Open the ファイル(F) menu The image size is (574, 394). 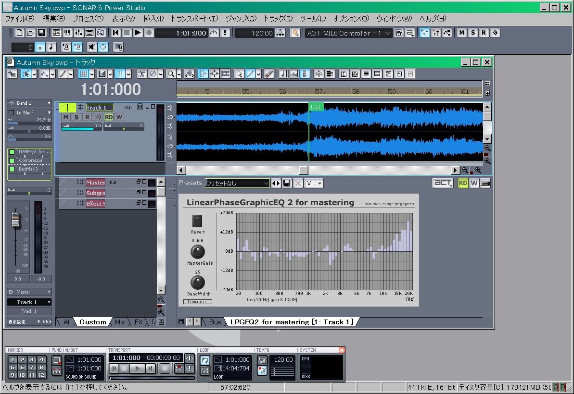(20, 19)
